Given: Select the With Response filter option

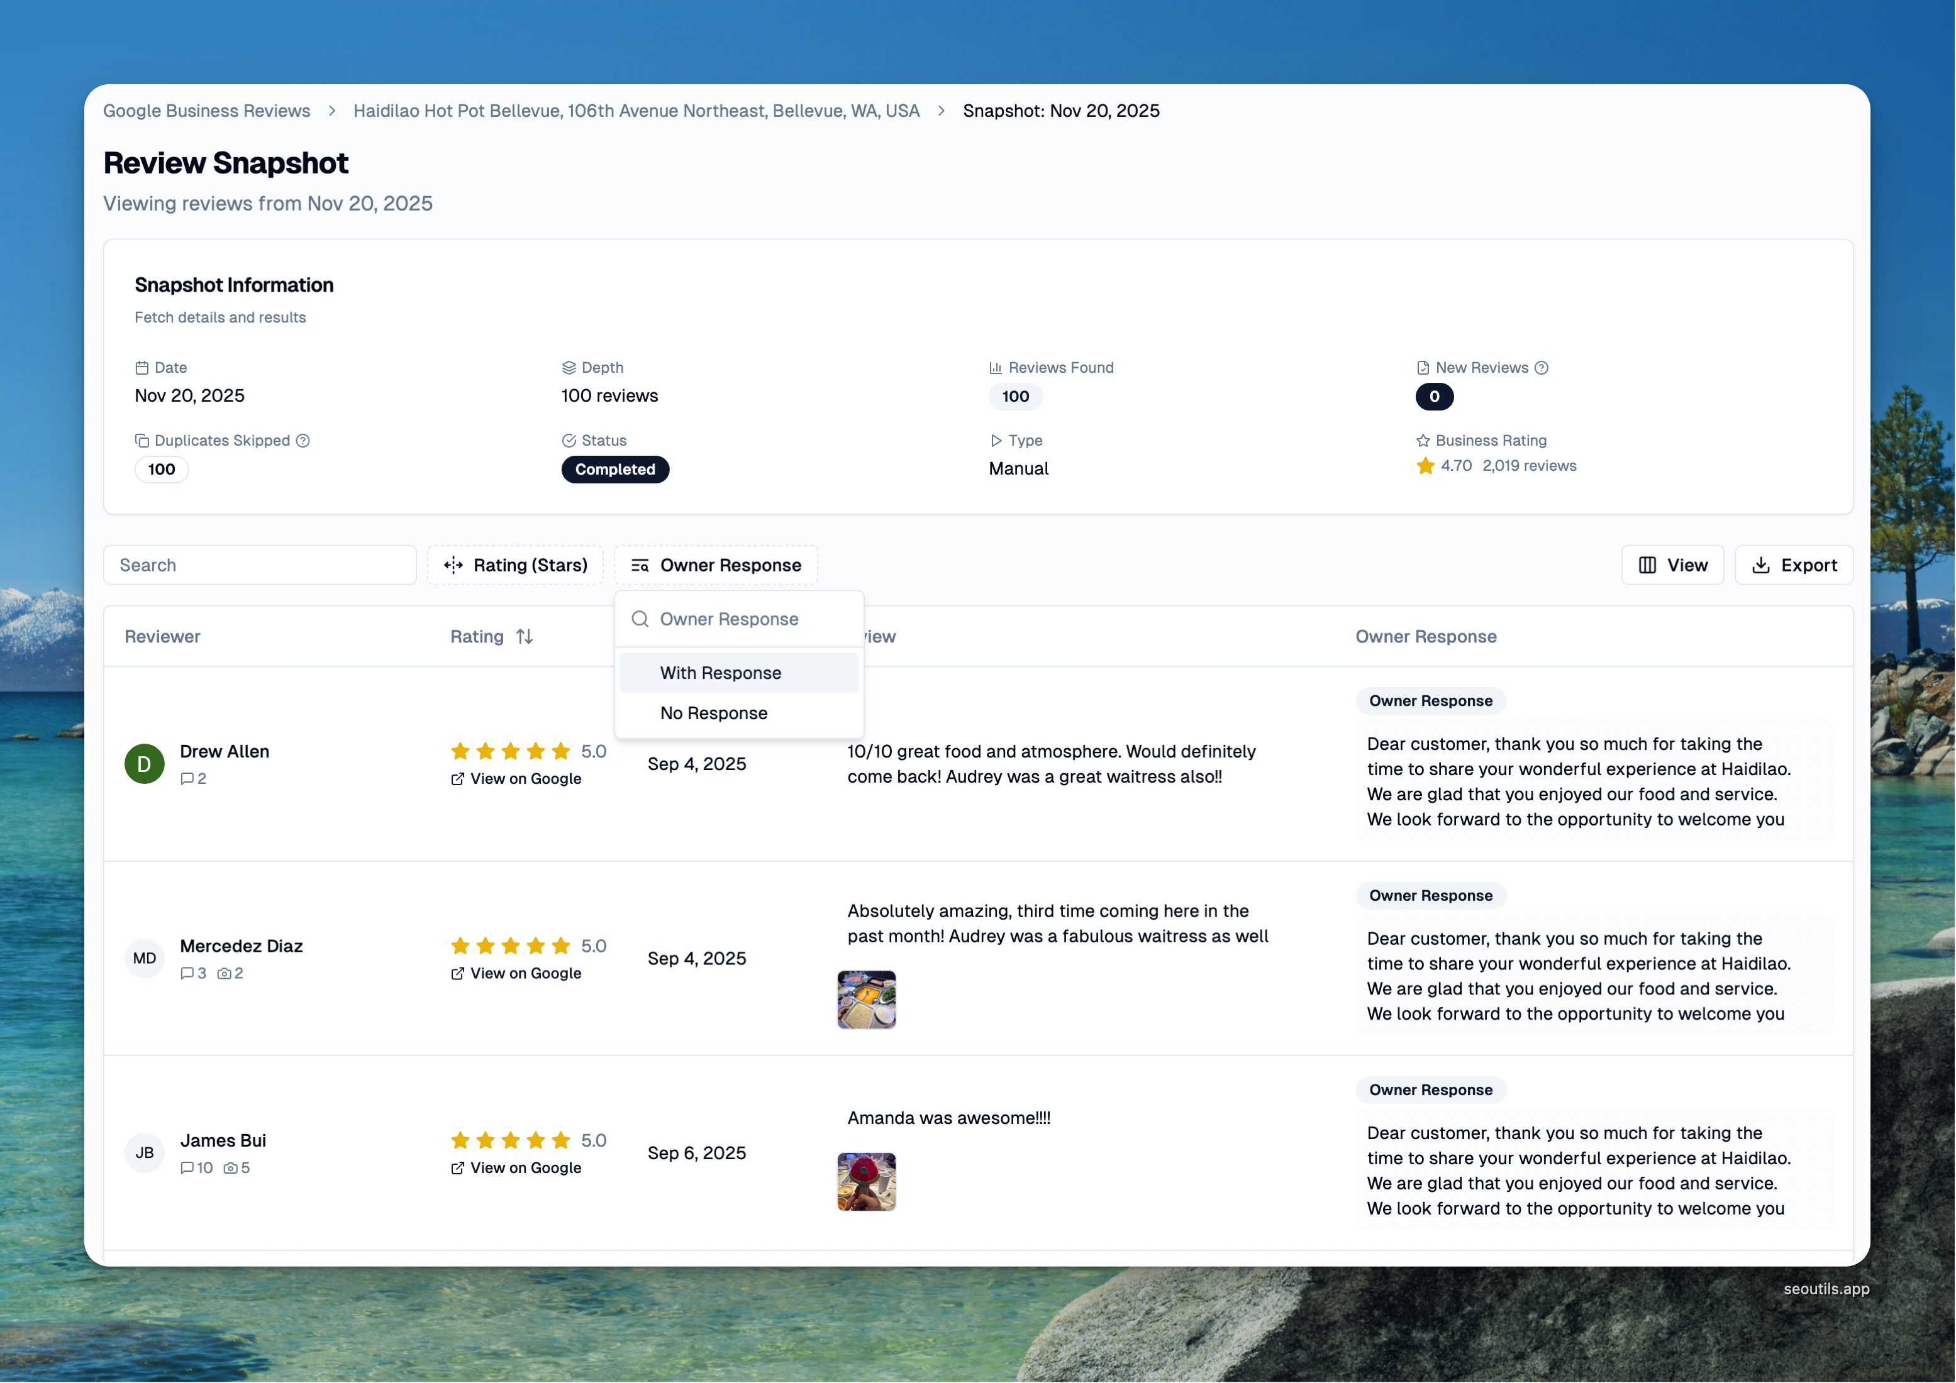Looking at the screenshot, I should point(721,673).
